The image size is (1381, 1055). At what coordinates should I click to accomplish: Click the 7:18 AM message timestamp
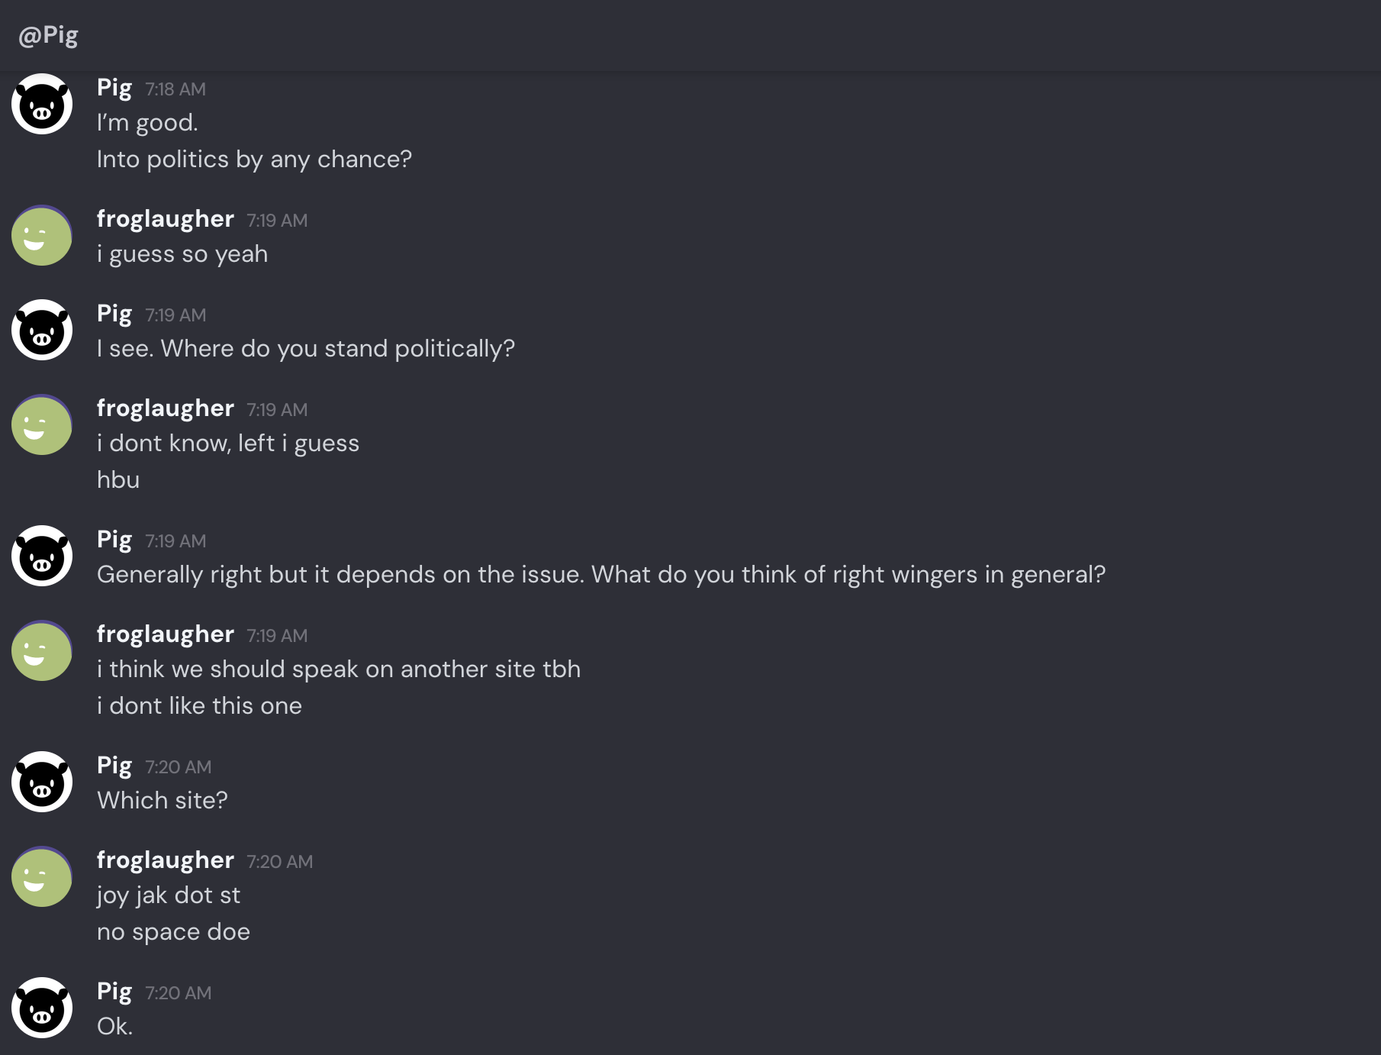pos(175,89)
